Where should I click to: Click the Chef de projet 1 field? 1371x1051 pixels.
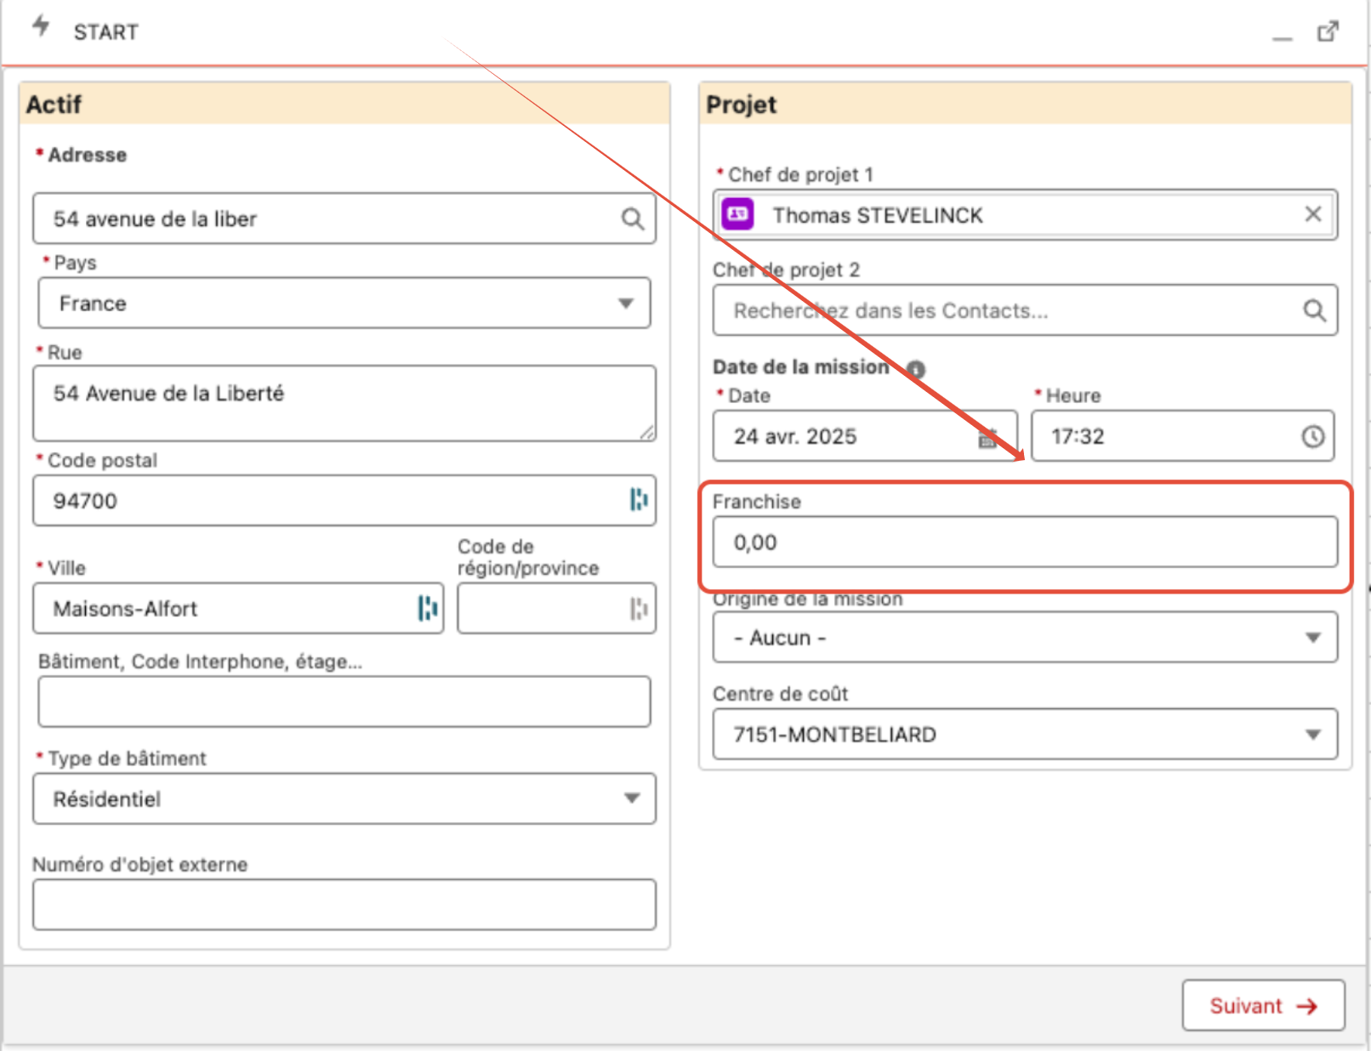1025,214
